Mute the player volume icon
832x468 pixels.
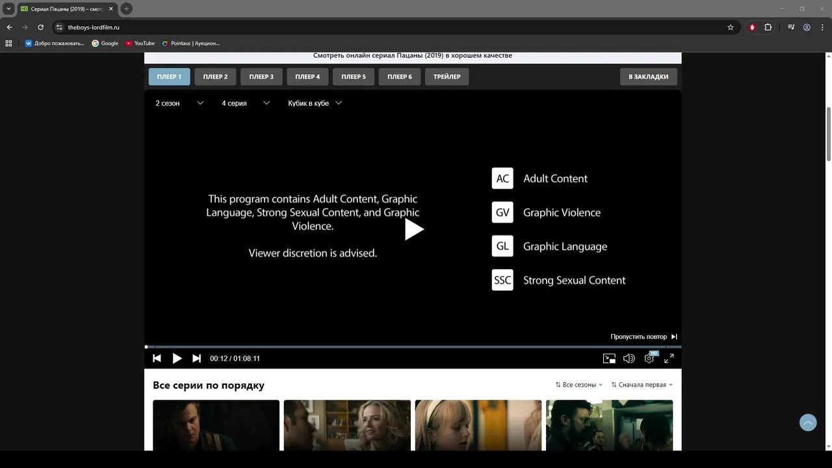pyautogui.click(x=629, y=358)
